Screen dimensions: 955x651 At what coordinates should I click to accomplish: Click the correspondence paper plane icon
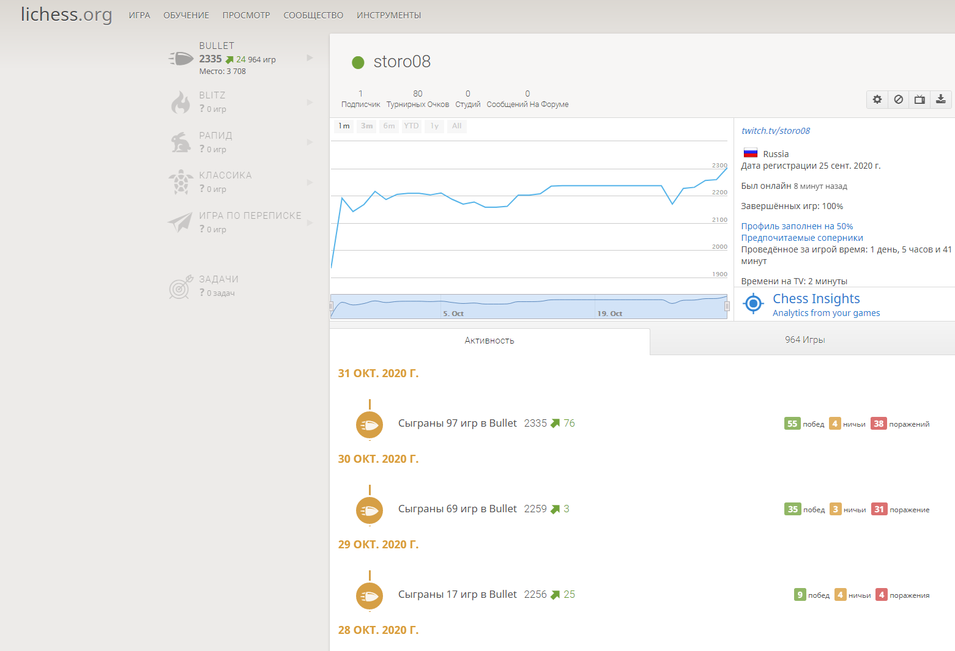(180, 223)
